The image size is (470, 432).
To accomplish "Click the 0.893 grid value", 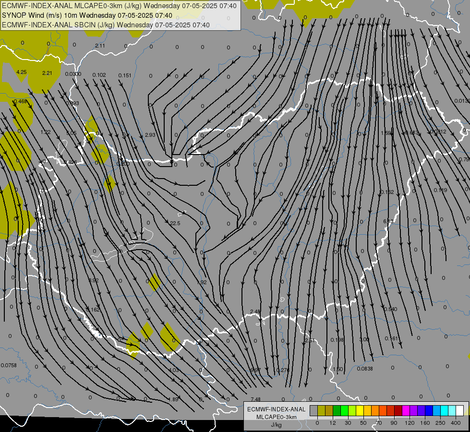I will (x=72, y=103).
